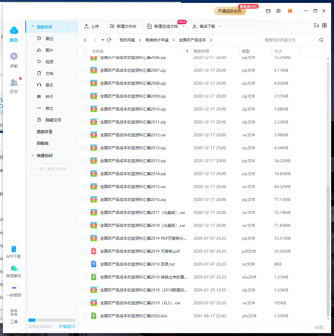
Task: Open the 传输 transfer panel icon
Action: (14, 56)
